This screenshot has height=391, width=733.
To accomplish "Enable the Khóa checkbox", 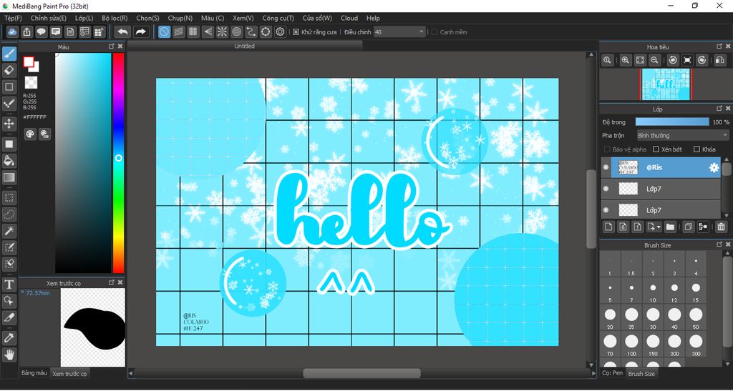I will pyautogui.click(x=696, y=149).
